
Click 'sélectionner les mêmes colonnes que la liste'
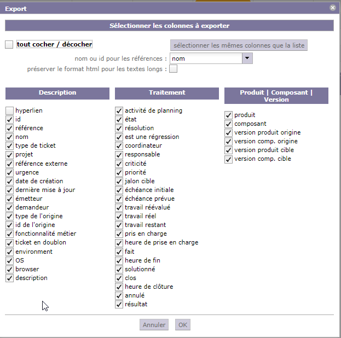239,45
